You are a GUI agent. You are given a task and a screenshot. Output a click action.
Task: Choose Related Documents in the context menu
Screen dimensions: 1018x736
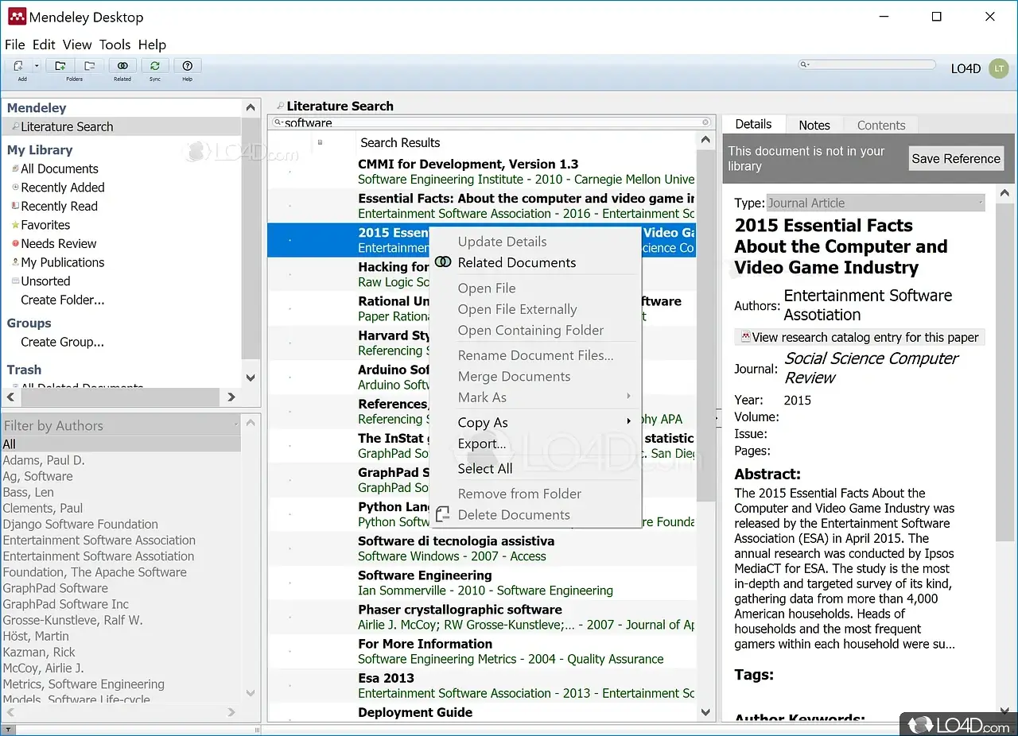516,262
